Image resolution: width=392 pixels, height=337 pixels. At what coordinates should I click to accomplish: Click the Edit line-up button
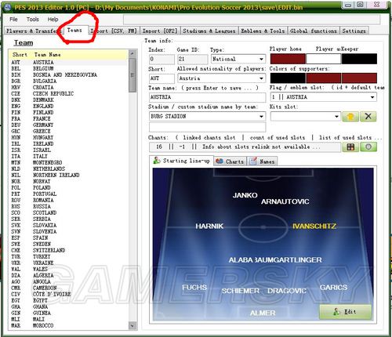(x=345, y=312)
